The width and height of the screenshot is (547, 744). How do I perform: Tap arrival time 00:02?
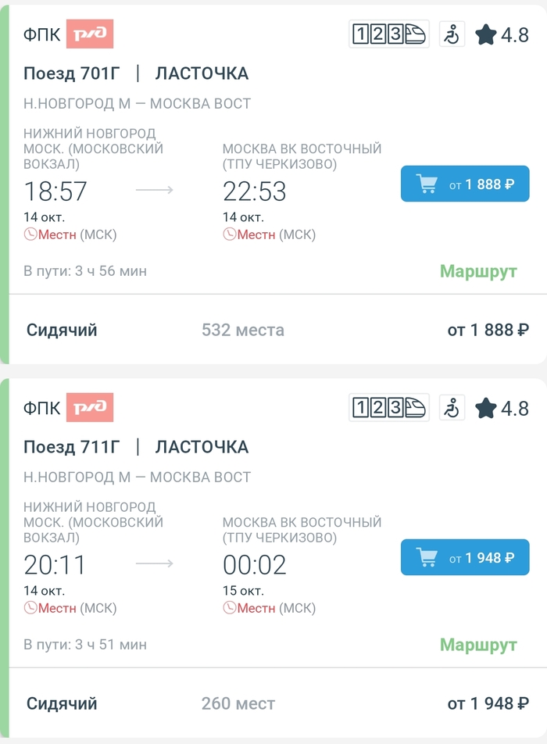click(255, 565)
